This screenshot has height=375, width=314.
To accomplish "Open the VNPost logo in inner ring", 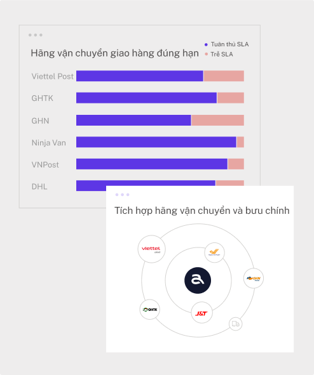I will (x=214, y=253).
